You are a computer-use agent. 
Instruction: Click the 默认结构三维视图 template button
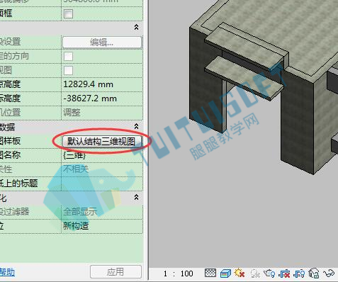102,141
